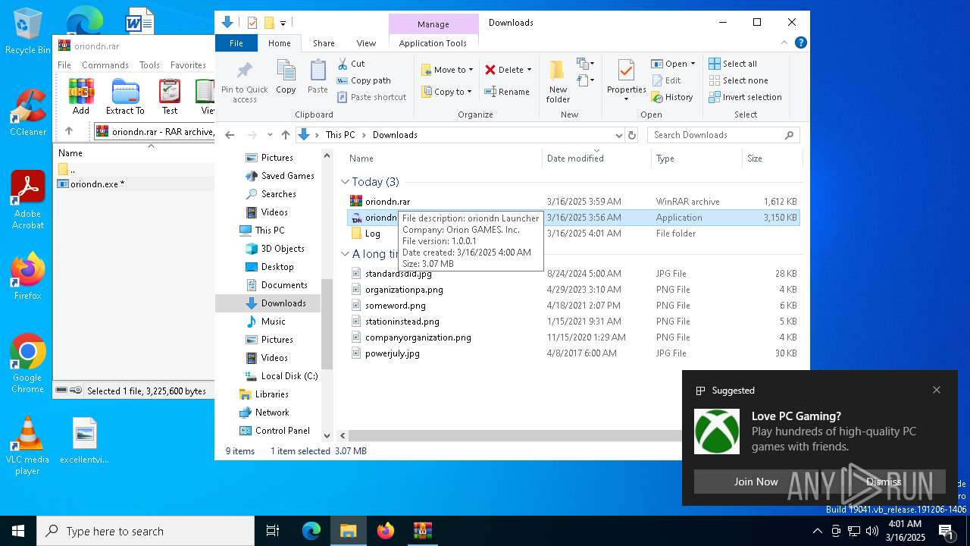Select Documents in navigation pane
The image size is (970, 546).
284,285
